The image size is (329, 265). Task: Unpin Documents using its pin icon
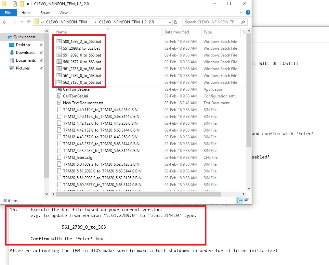(41, 60)
